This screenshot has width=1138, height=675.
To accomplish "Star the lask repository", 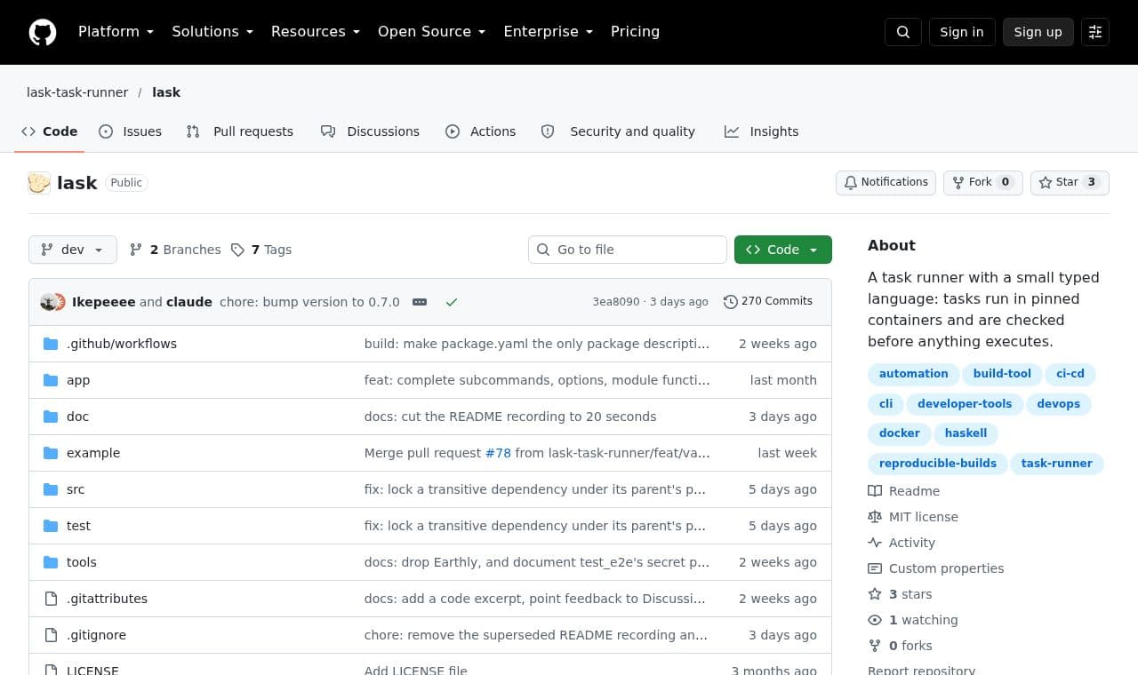I will click(1070, 182).
